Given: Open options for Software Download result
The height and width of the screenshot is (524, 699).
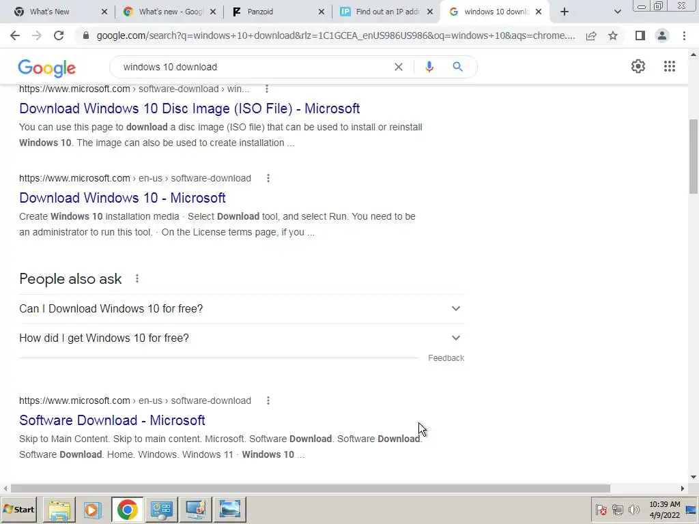Looking at the screenshot, I should click(268, 401).
